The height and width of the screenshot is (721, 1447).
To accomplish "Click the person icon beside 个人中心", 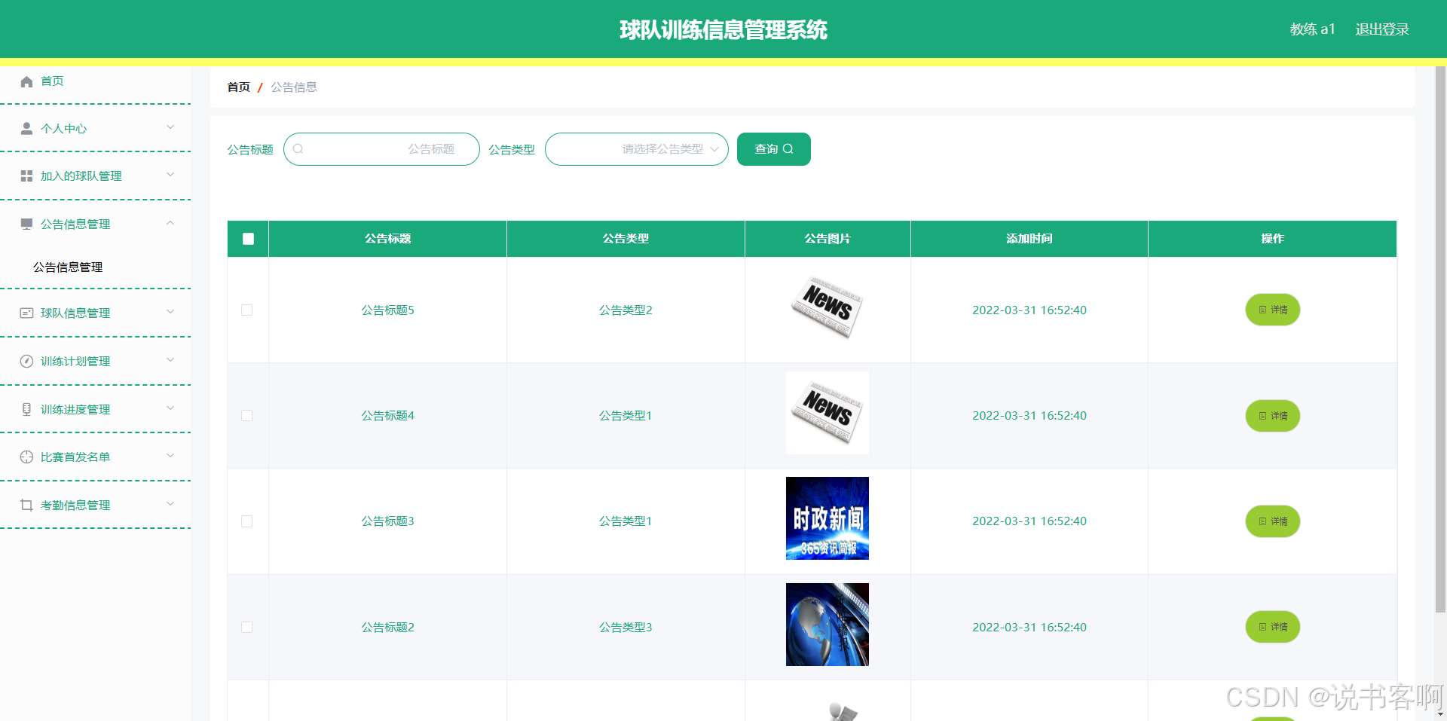I will tap(26, 128).
